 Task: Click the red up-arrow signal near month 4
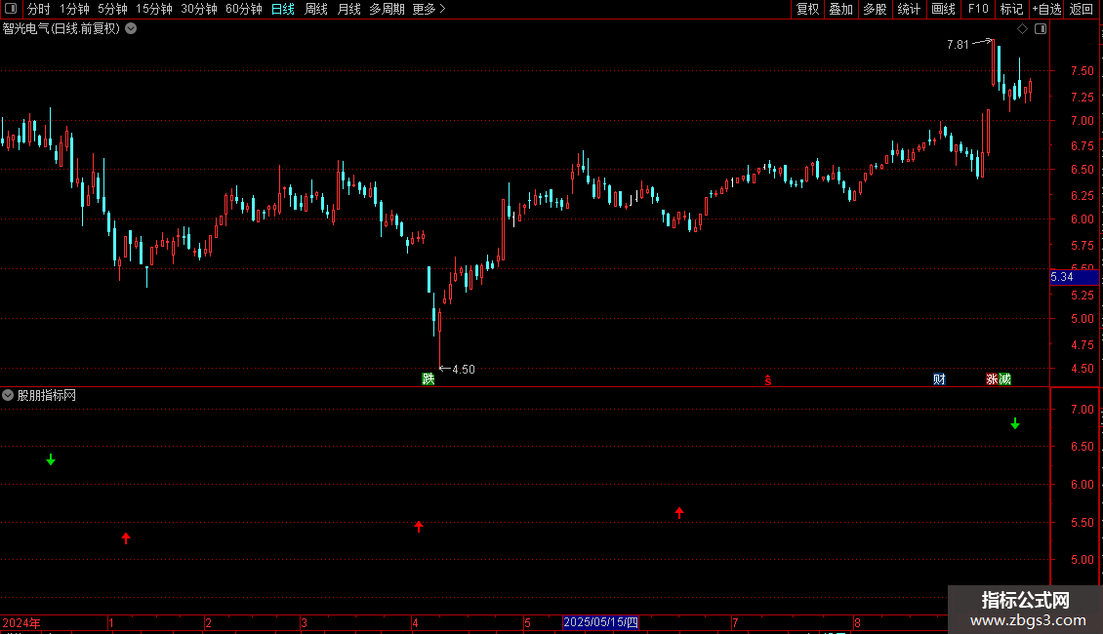tap(419, 527)
